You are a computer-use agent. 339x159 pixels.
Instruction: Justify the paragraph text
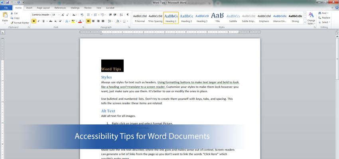pyautogui.click(x=103, y=21)
